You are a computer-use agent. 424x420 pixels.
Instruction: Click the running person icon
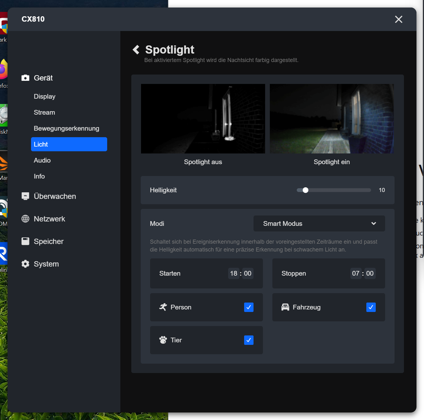[x=163, y=307]
